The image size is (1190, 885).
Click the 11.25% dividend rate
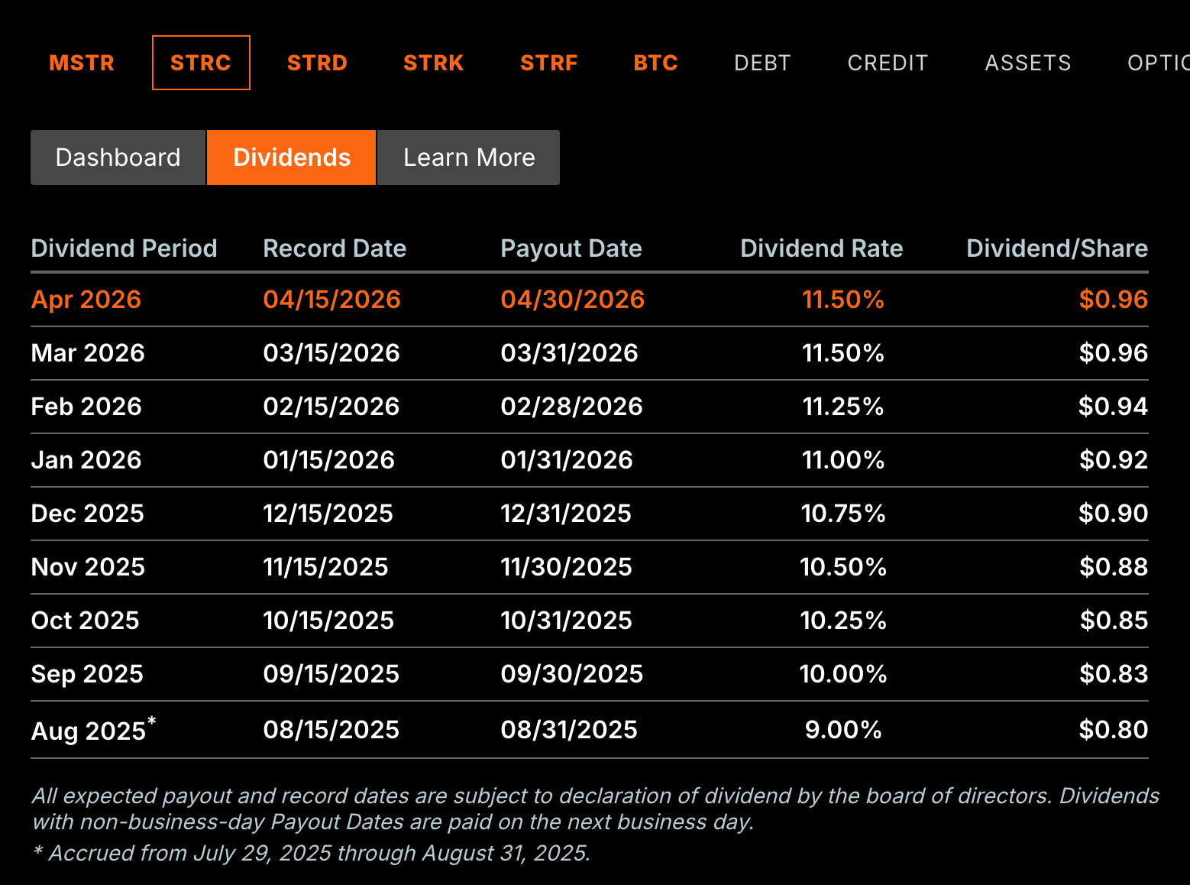(843, 407)
